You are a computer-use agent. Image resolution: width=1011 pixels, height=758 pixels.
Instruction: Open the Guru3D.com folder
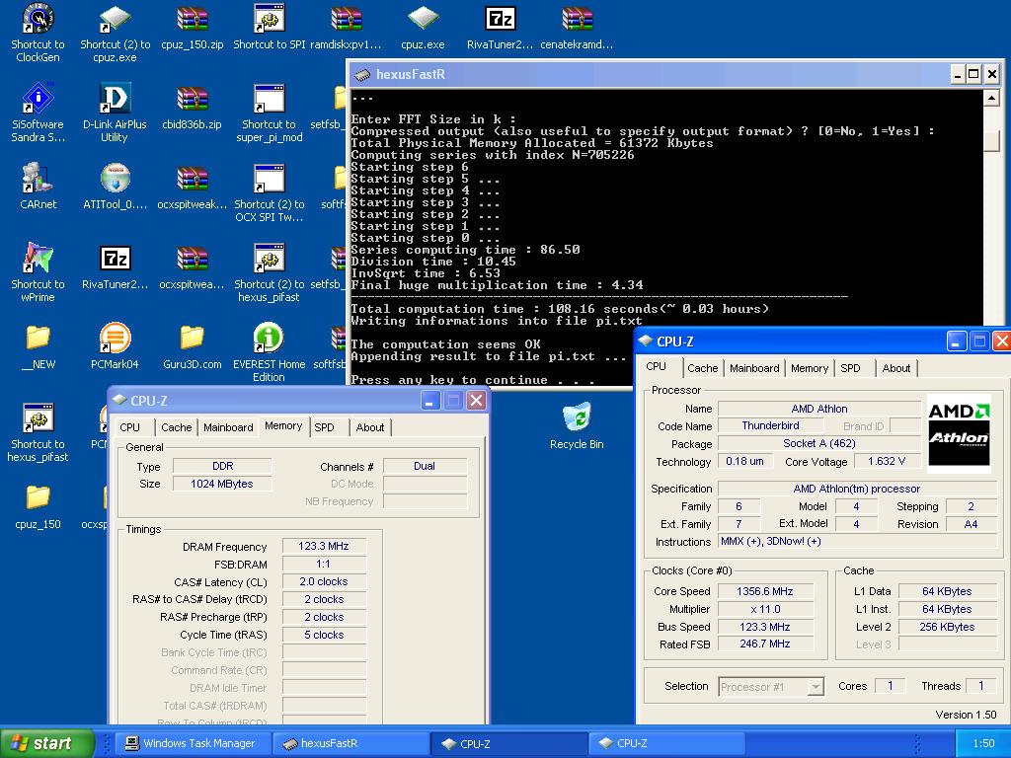193,338
